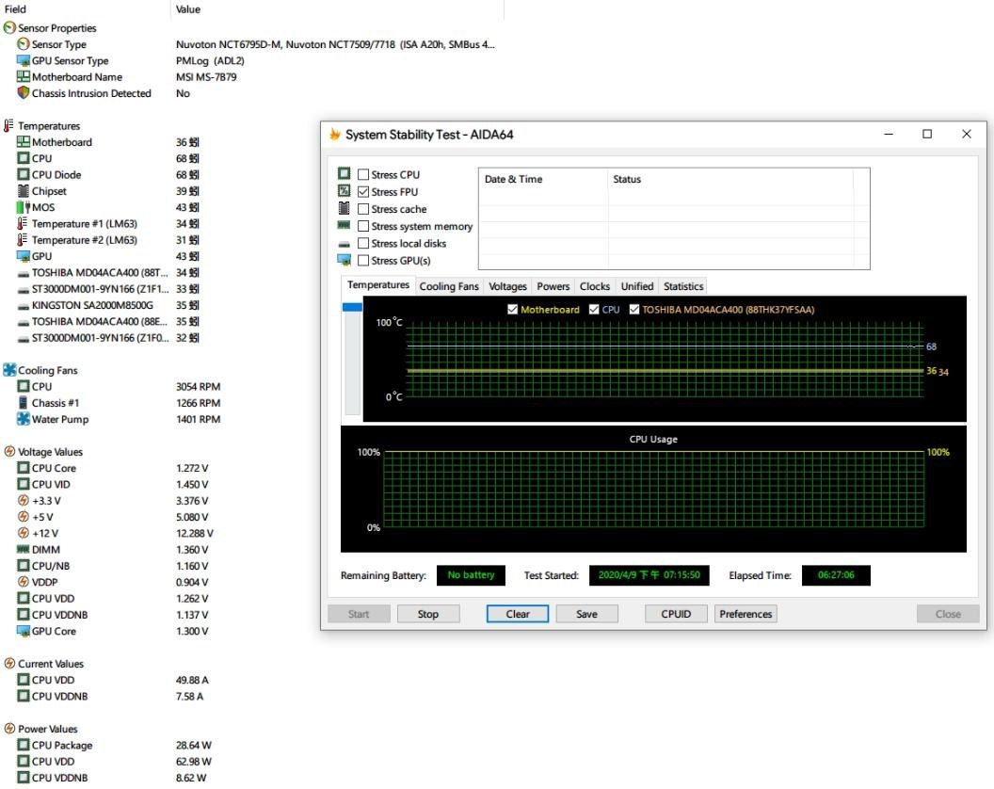Open the Powers tab
This screenshot has height=789, width=994.
click(x=553, y=286)
